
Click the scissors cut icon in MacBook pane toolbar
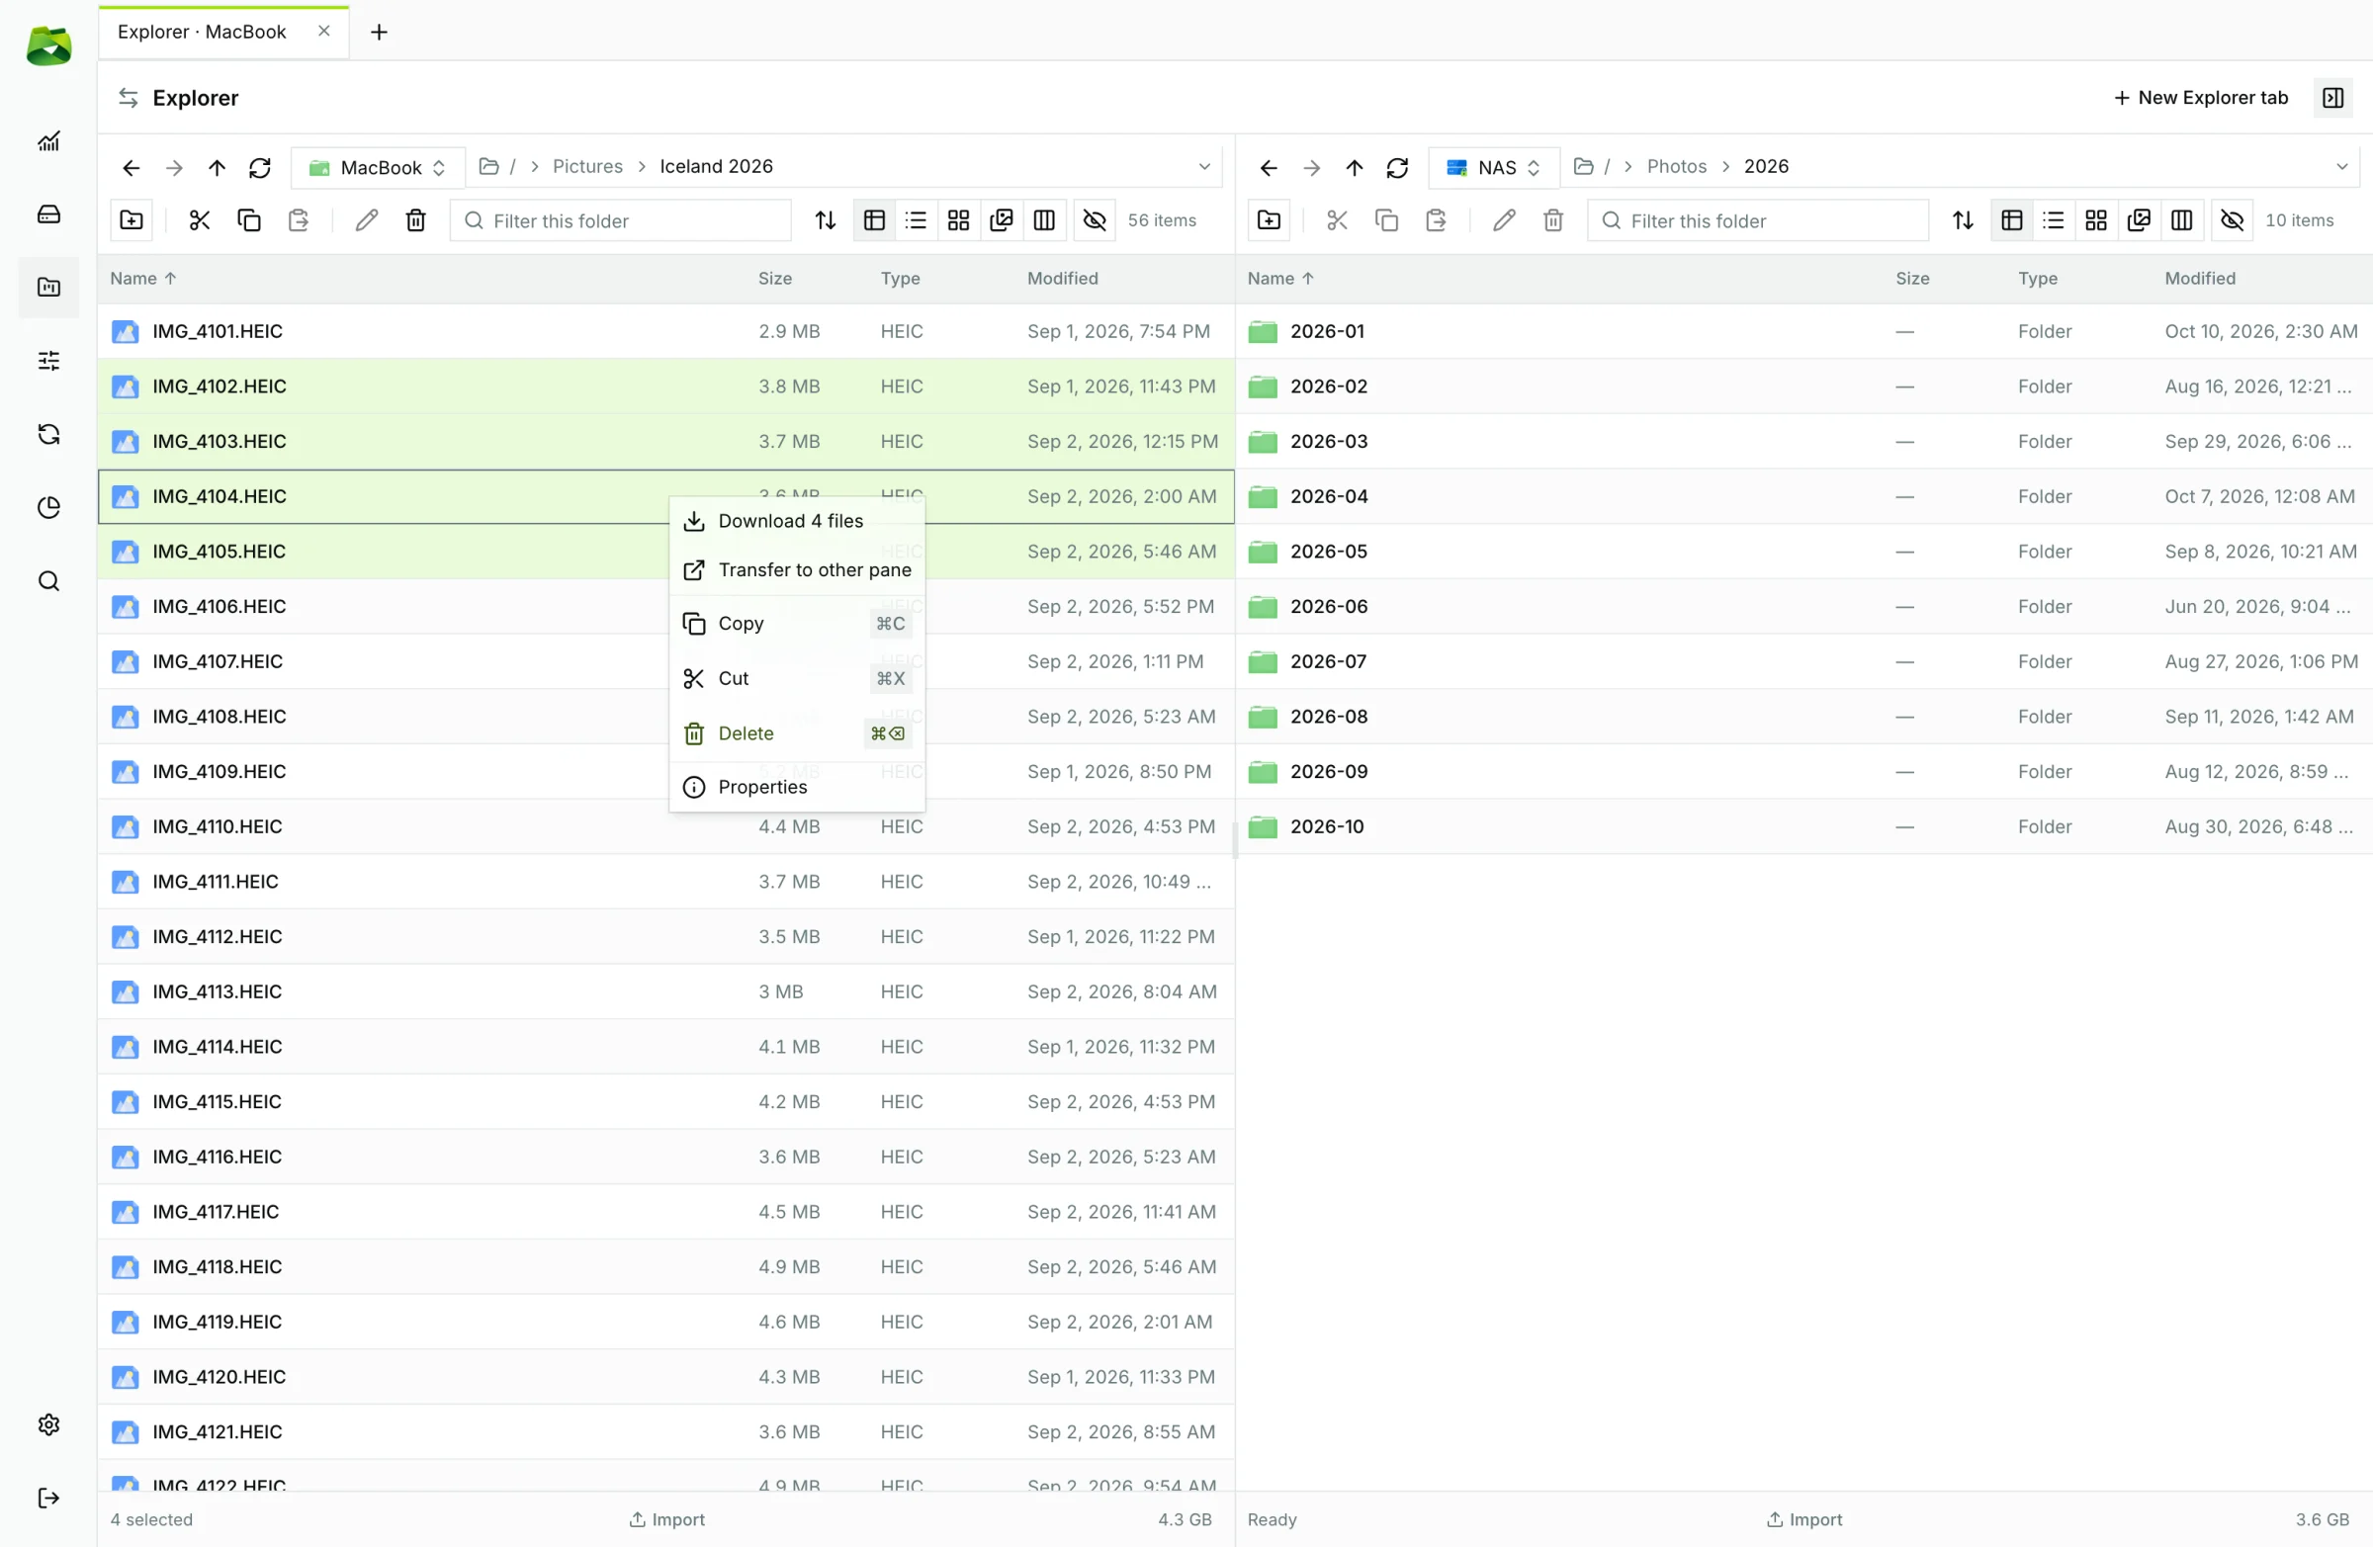click(x=200, y=220)
